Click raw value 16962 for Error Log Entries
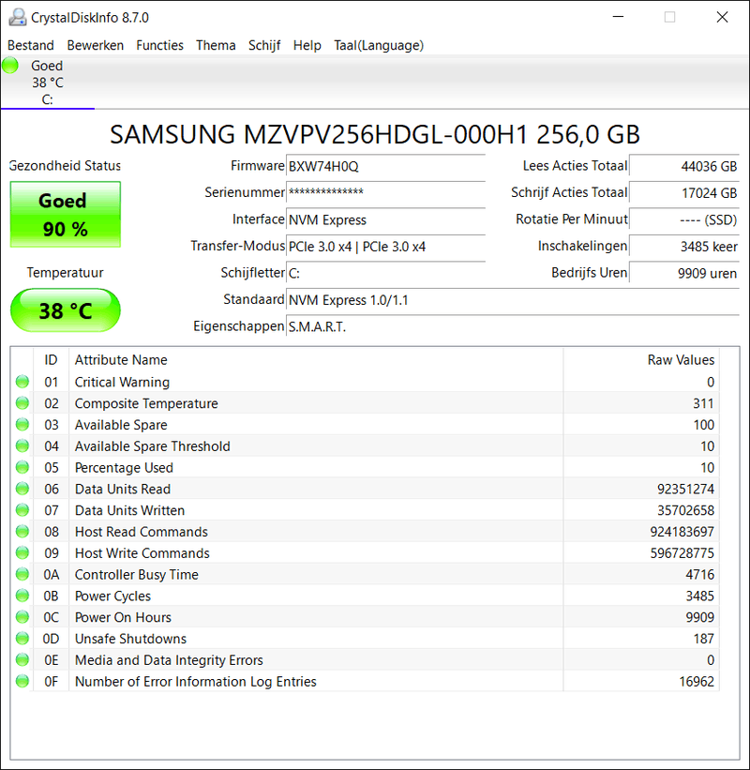The image size is (750, 770). click(697, 682)
